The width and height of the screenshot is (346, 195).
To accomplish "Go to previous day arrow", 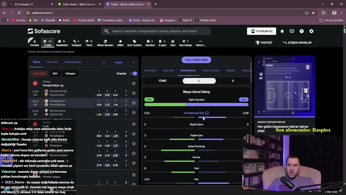I will pos(104,62).
